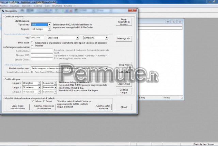The height and width of the screenshot is (146, 218).
Task: Close the Navigazione dialog with X
Action: point(132,10)
